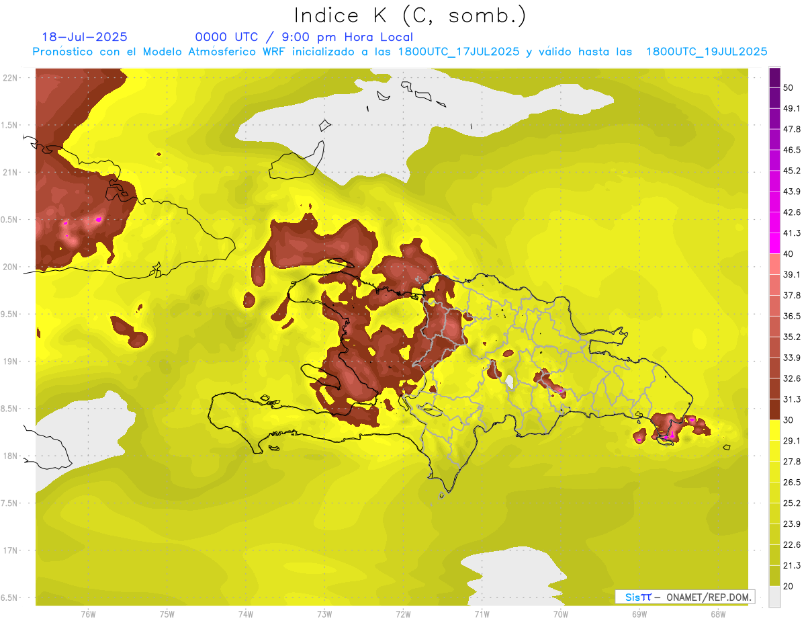
Task: Click the '76W' longitude label
Action: 88,614
